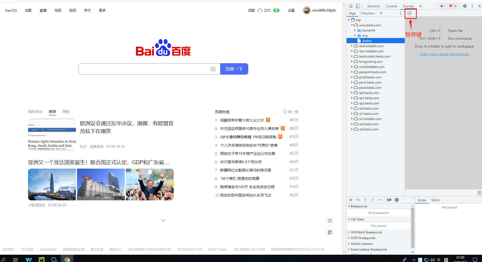Open the Filesystem navigator tab
The height and width of the screenshot is (262, 482).
(x=368, y=13)
